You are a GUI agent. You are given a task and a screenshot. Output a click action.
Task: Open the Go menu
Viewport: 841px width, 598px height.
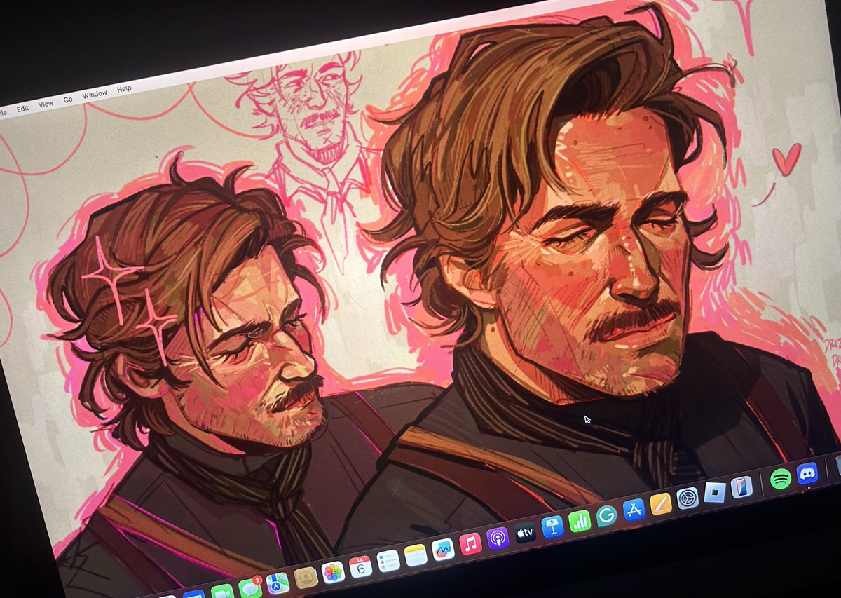click(x=68, y=100)
